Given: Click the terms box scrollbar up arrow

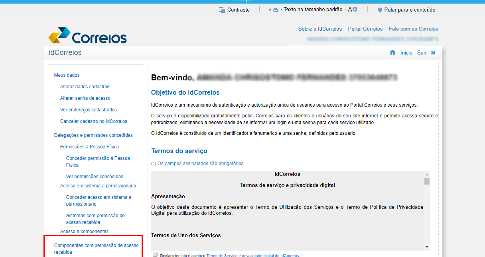Looking at the screenshot, I should (x=427, y=175).
